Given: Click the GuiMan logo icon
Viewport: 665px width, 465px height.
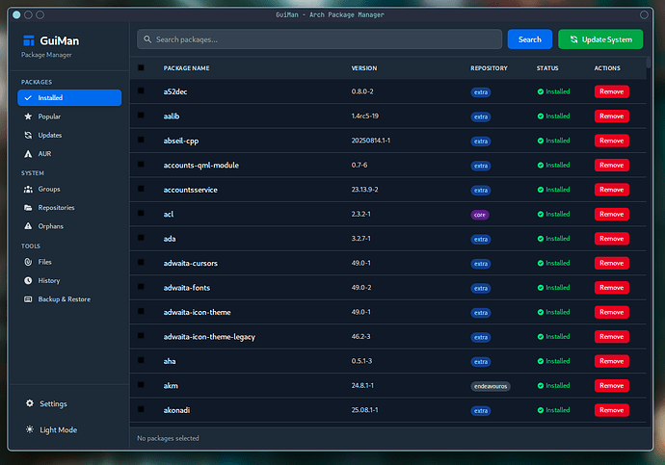Looking at the screenshot, I should click(x=27, y=40).
